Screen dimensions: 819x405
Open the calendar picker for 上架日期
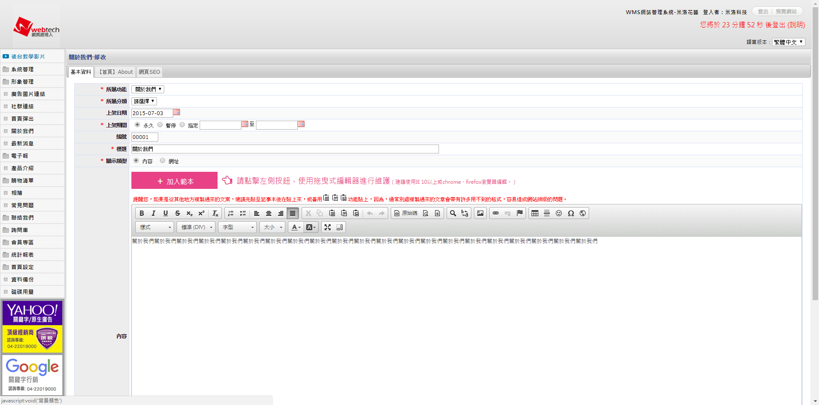click(x=177, y=113)
